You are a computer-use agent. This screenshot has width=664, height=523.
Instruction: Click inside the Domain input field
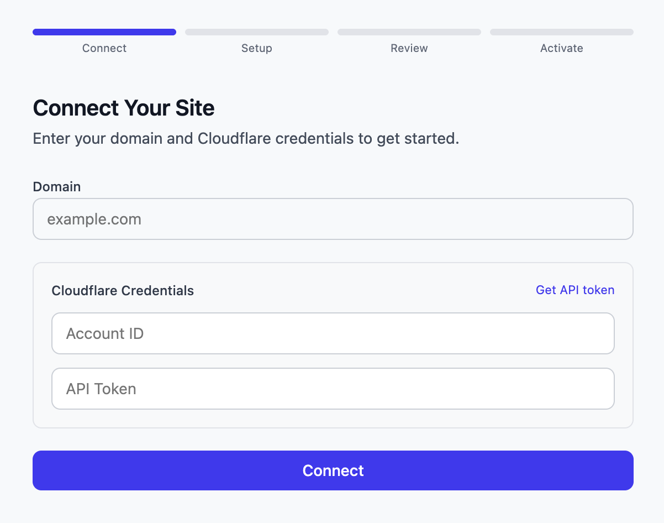pos(333,219)
